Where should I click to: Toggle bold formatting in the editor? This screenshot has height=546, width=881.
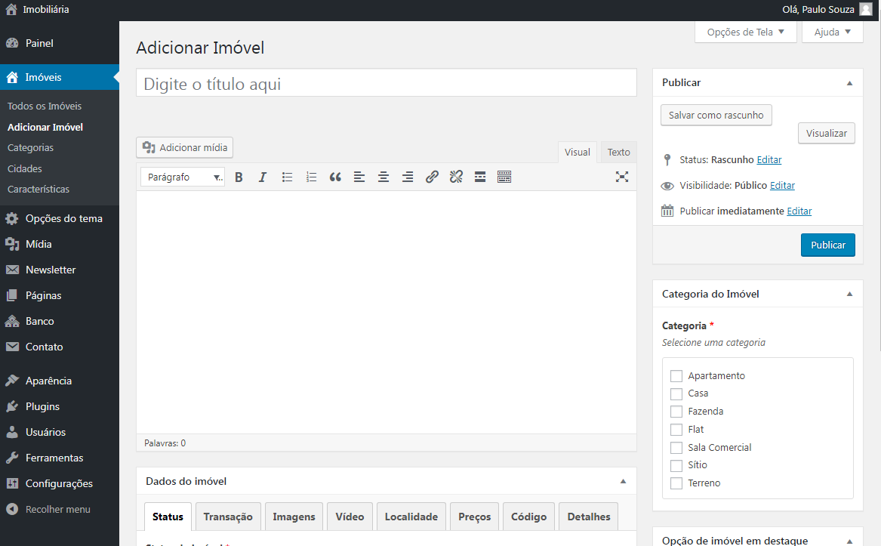coord(239,177)
